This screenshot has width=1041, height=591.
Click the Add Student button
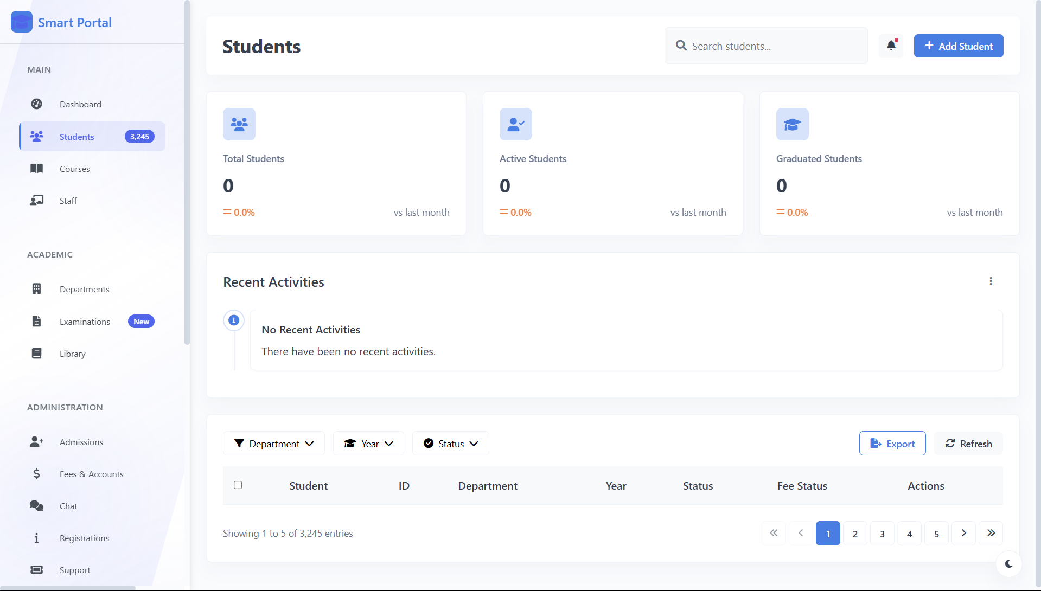958,46
